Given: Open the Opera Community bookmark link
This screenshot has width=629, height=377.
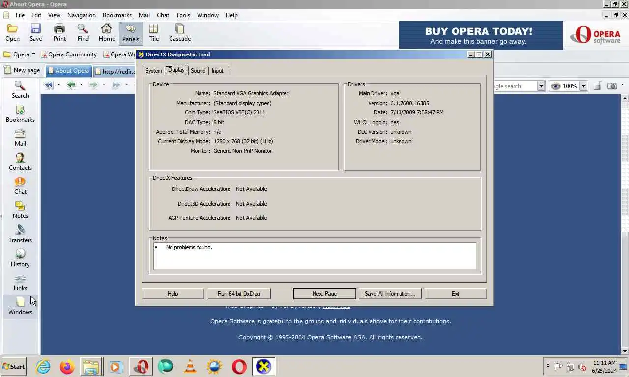Looking at the screenshot, I should click(x=69, y=54).
